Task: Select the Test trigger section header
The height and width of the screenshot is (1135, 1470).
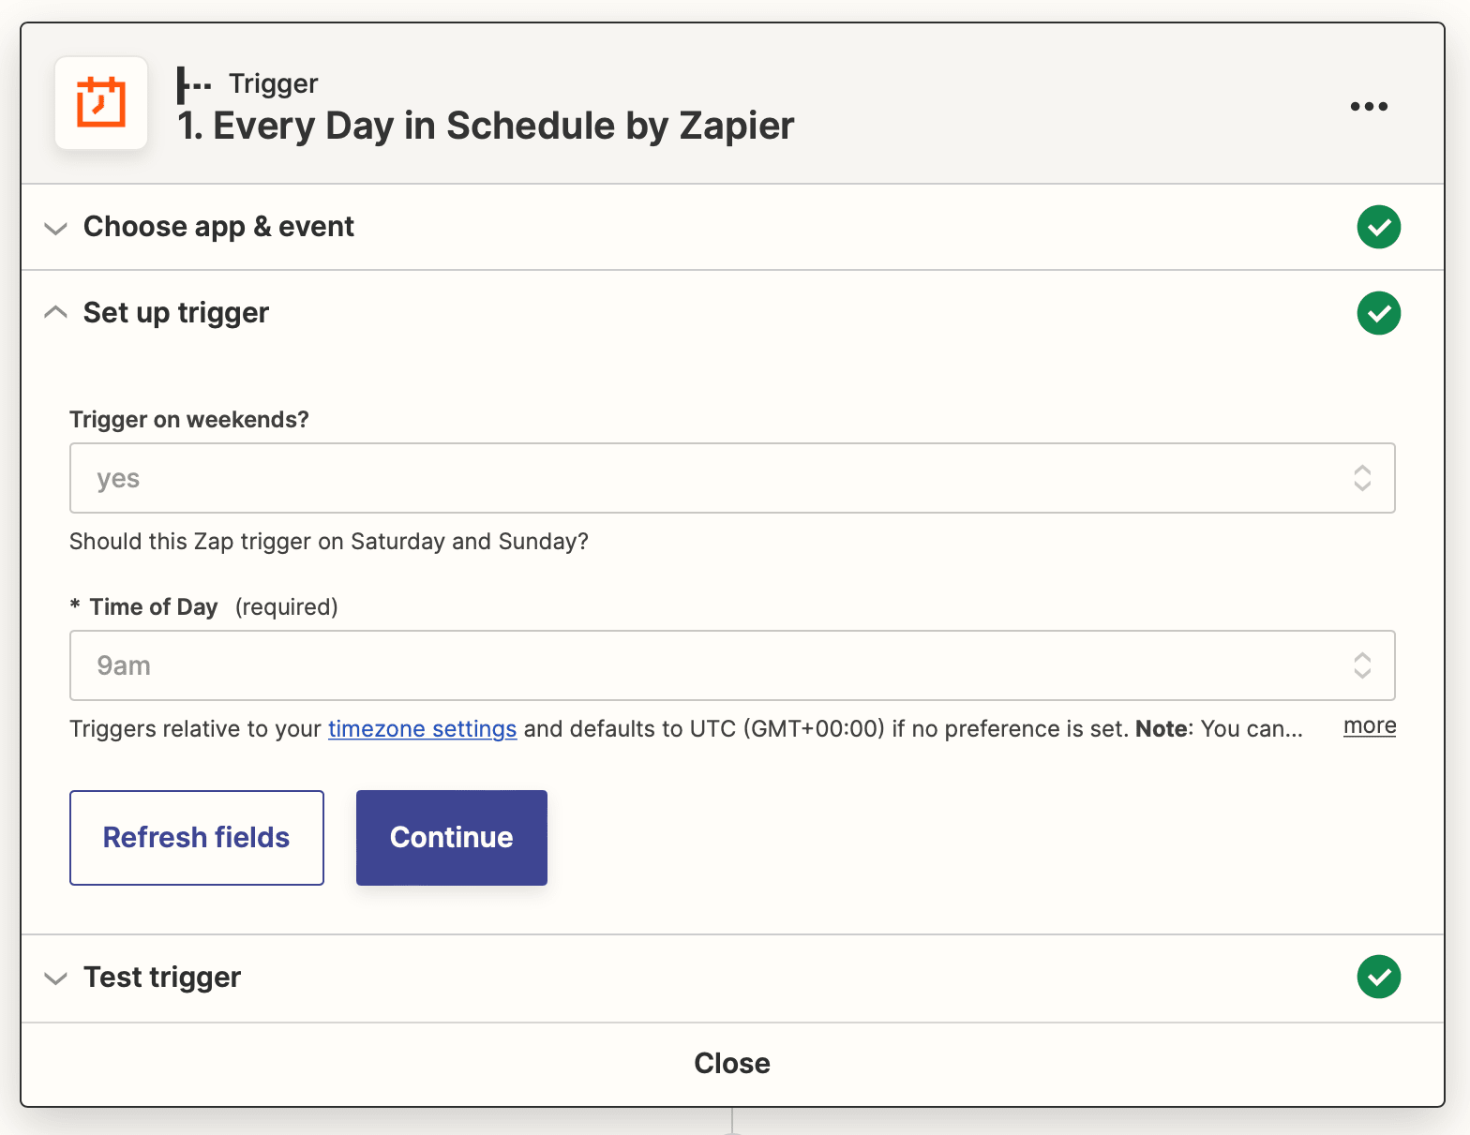Action: point(162,977)
